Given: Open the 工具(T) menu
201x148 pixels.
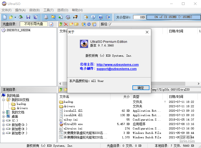Looking at the screenshot, I should pos(48,10).
